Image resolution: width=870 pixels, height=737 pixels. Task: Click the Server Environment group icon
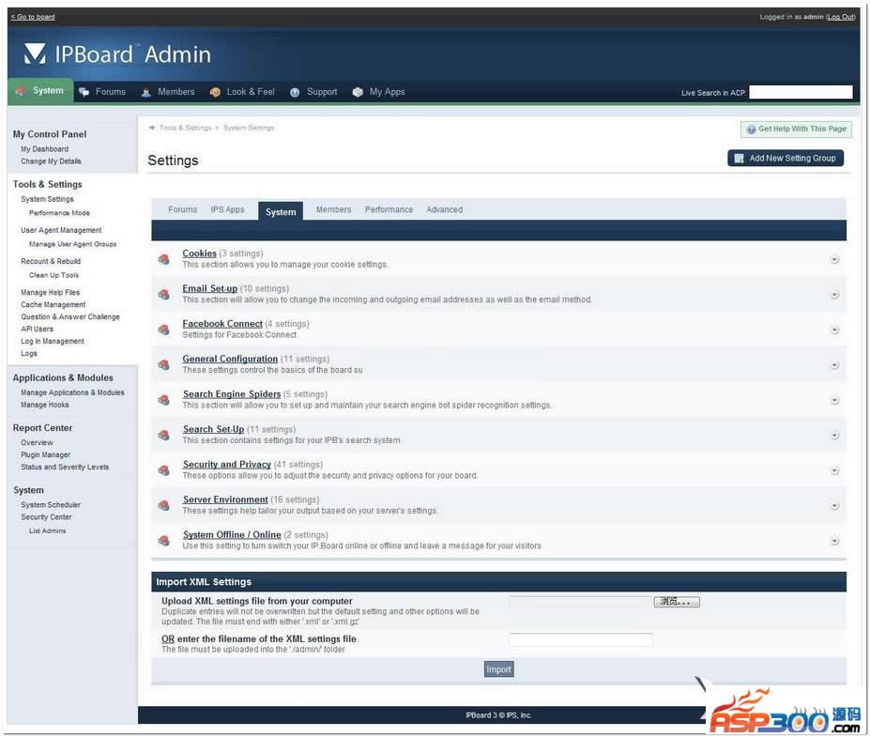click(163, 506)
